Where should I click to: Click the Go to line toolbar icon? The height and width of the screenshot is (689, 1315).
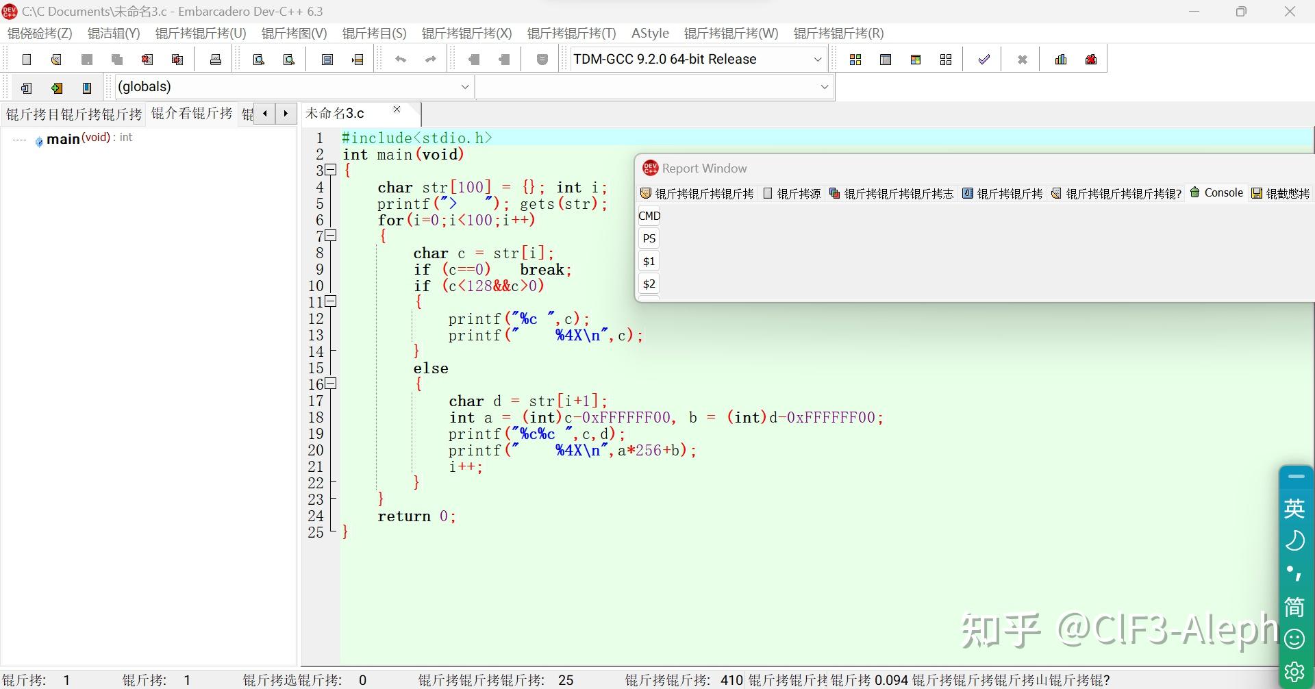(358, 60)
